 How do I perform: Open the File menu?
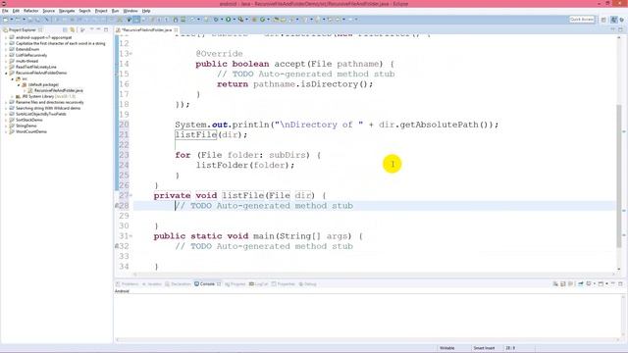[5, 11]
